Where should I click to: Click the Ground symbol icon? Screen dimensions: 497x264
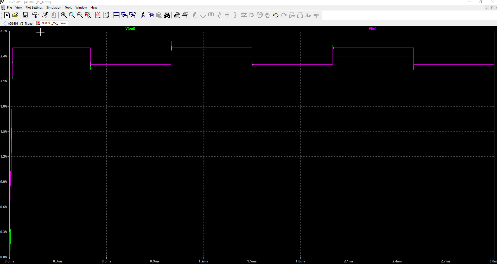click(x=203, y=15)
